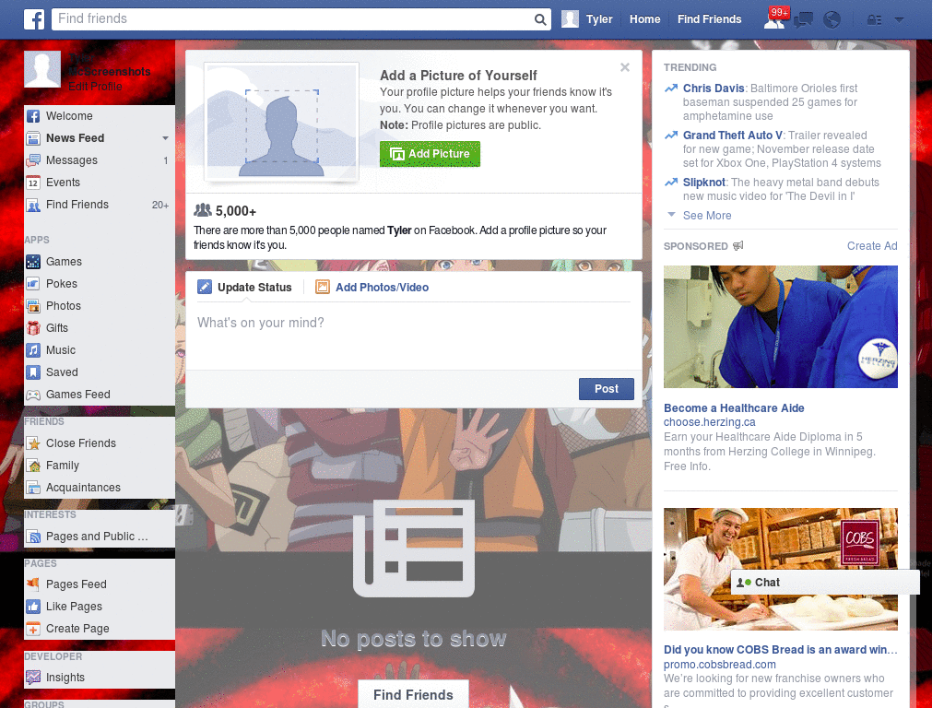Open Acquaintances list
The height and width of the screenshot is (708, 944).
tap(100, 488)
